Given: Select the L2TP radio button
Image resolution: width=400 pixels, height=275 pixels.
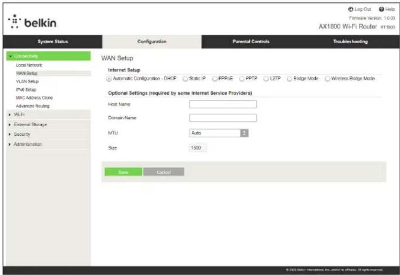Looking at the screenshot, I should click(x=266, y=79).
